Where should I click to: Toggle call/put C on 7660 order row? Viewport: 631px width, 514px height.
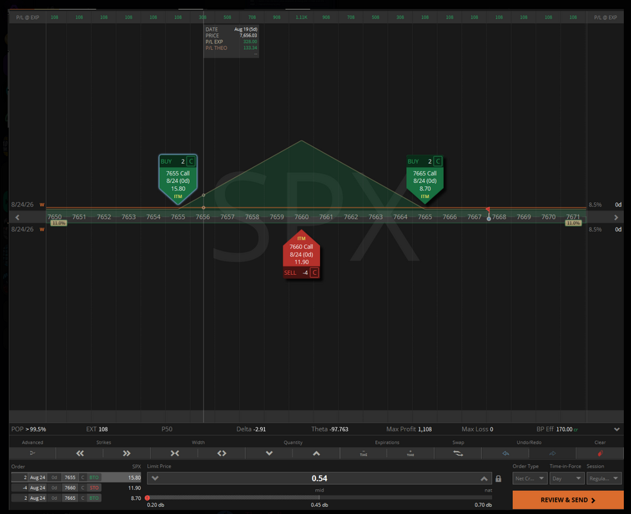82,488
